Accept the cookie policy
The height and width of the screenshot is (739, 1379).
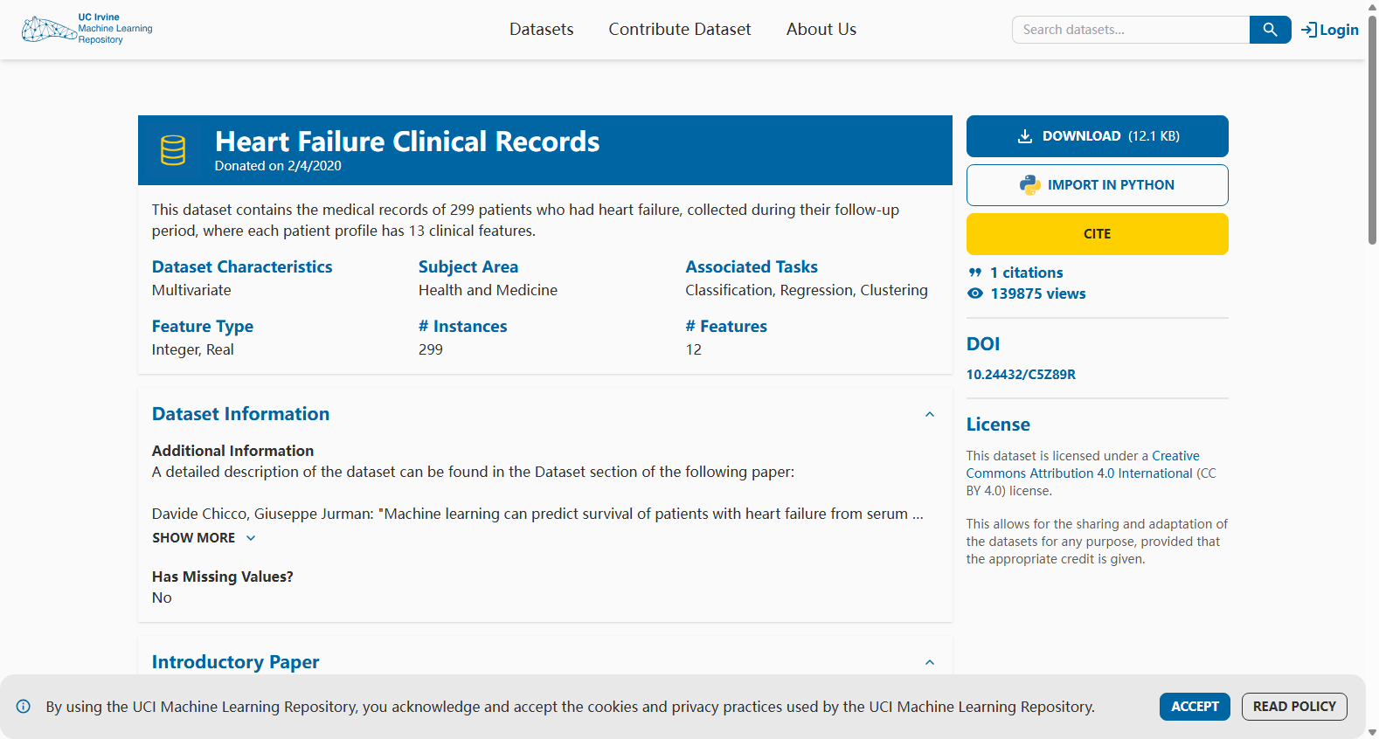(1195, 707)
